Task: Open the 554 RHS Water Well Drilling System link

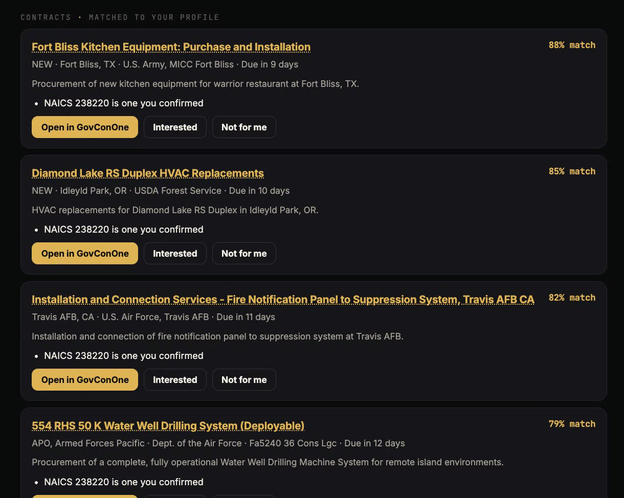Action: click(168, 426)
